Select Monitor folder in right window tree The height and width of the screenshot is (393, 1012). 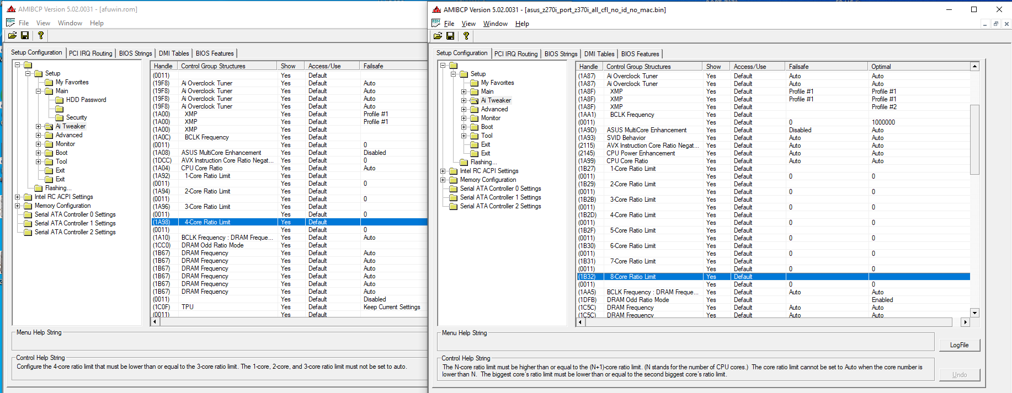point(491,118)
